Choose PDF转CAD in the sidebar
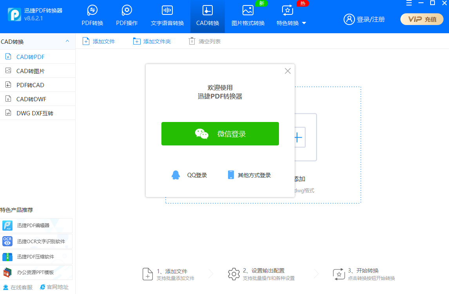449x294 pixels. tap(38, 85)
